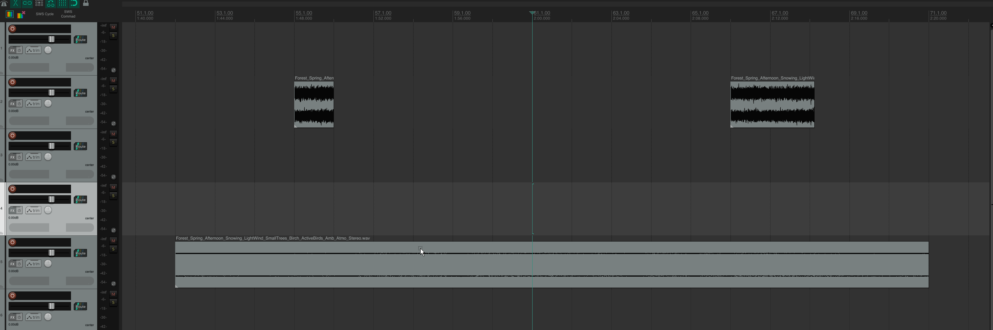Toggle move envelope points with items icon
This screenshot has height=330, width=993.
(x=51, y=4)
